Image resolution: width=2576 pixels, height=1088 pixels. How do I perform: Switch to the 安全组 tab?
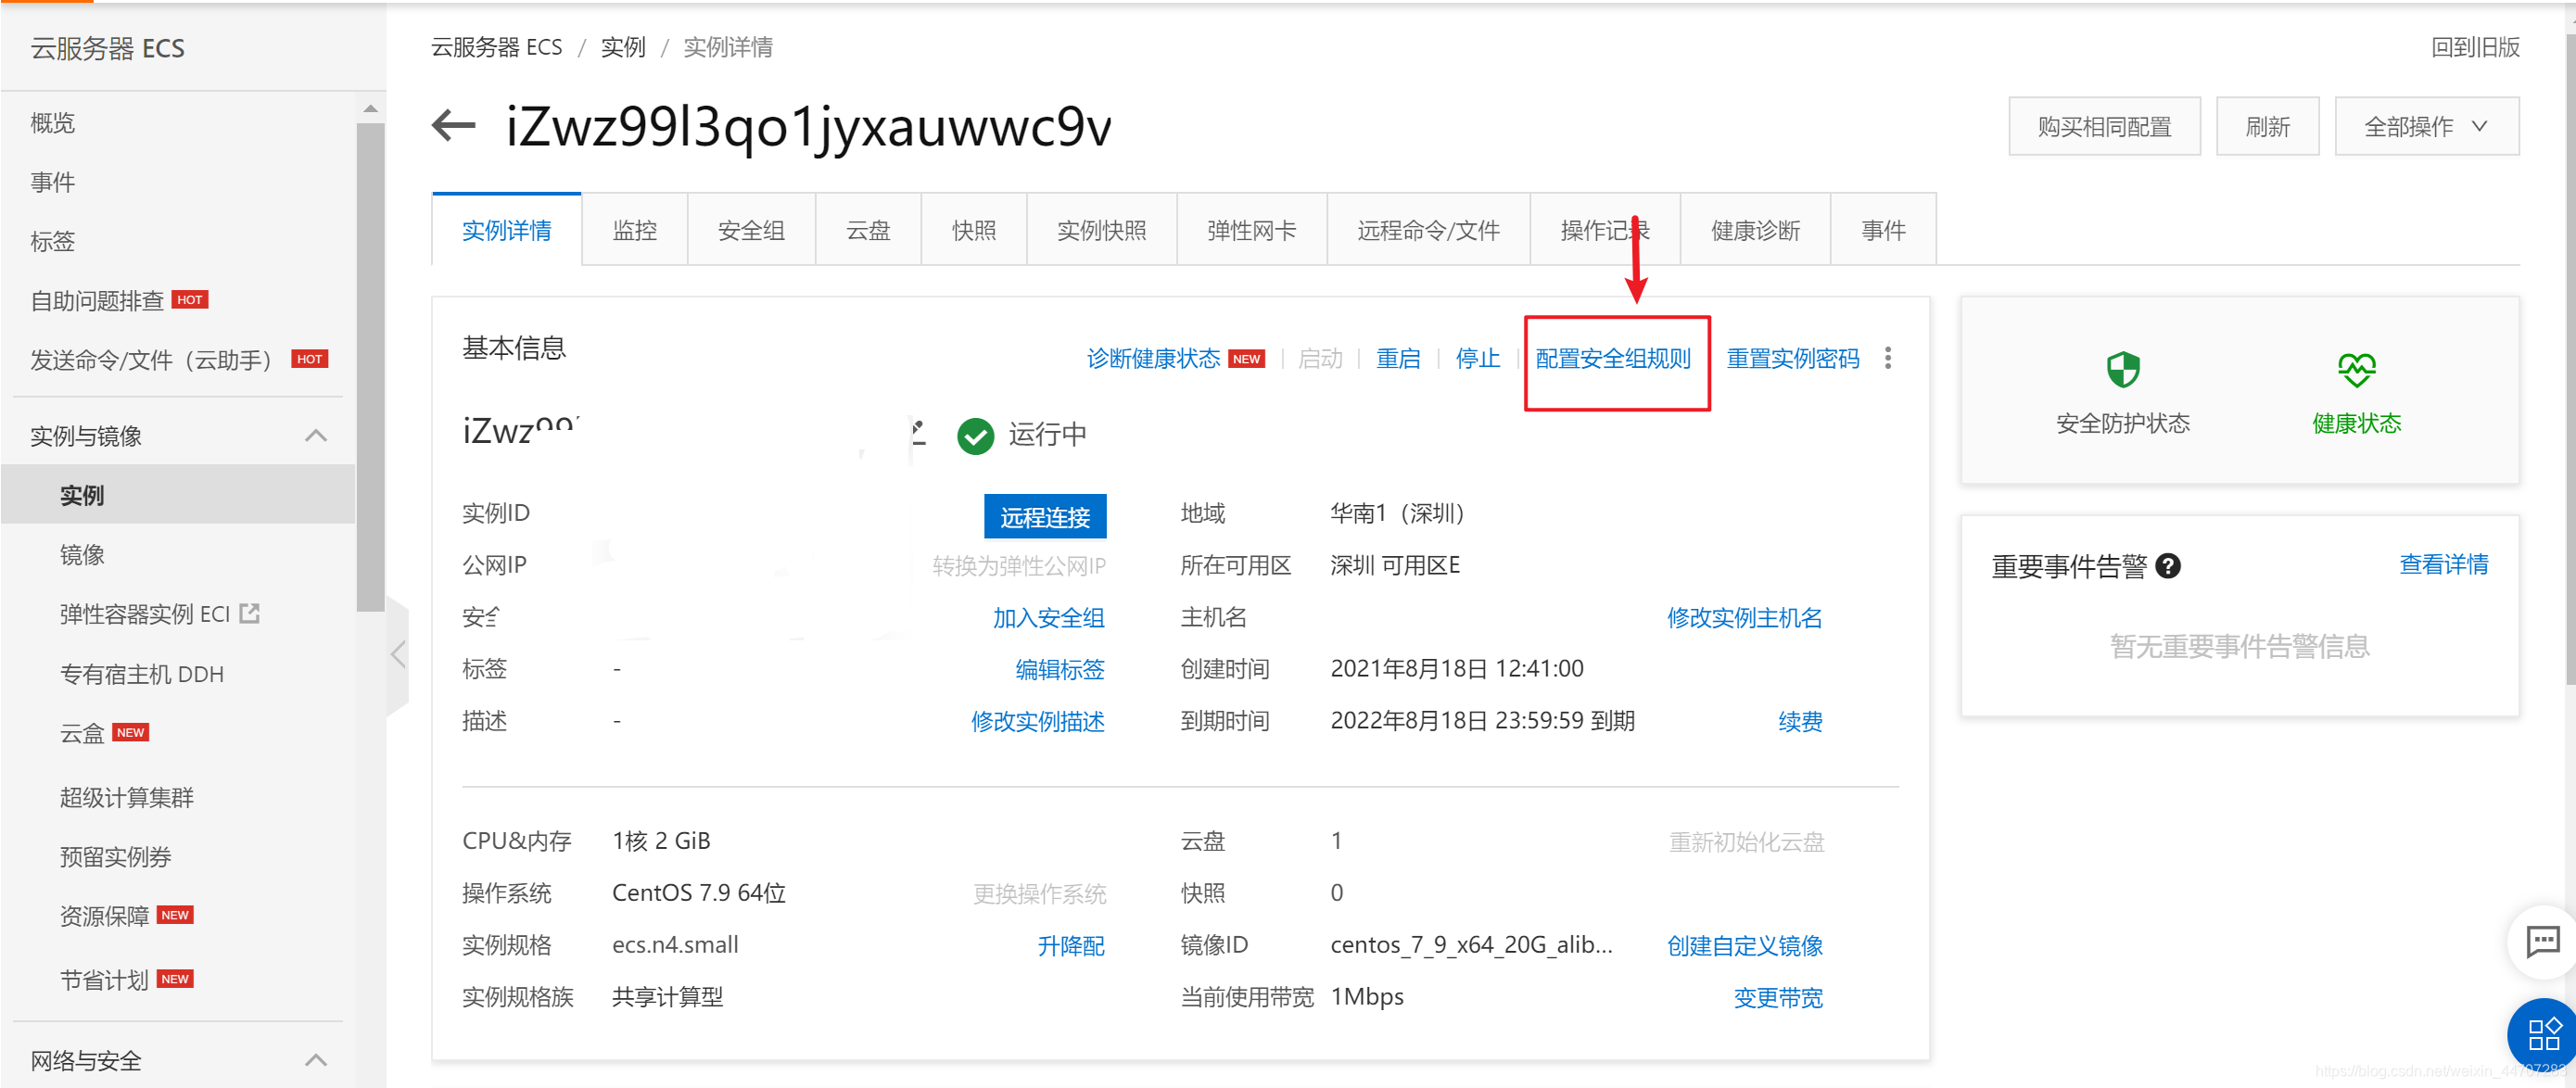pos(751,230)
